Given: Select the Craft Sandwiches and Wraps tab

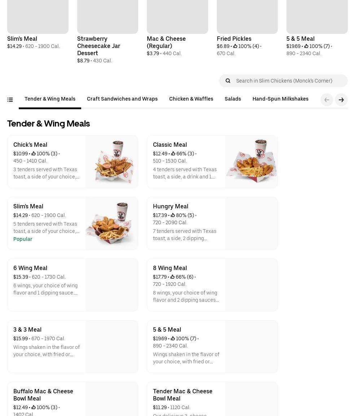Looking at the screenshot, I should click(x=122, y=99).
